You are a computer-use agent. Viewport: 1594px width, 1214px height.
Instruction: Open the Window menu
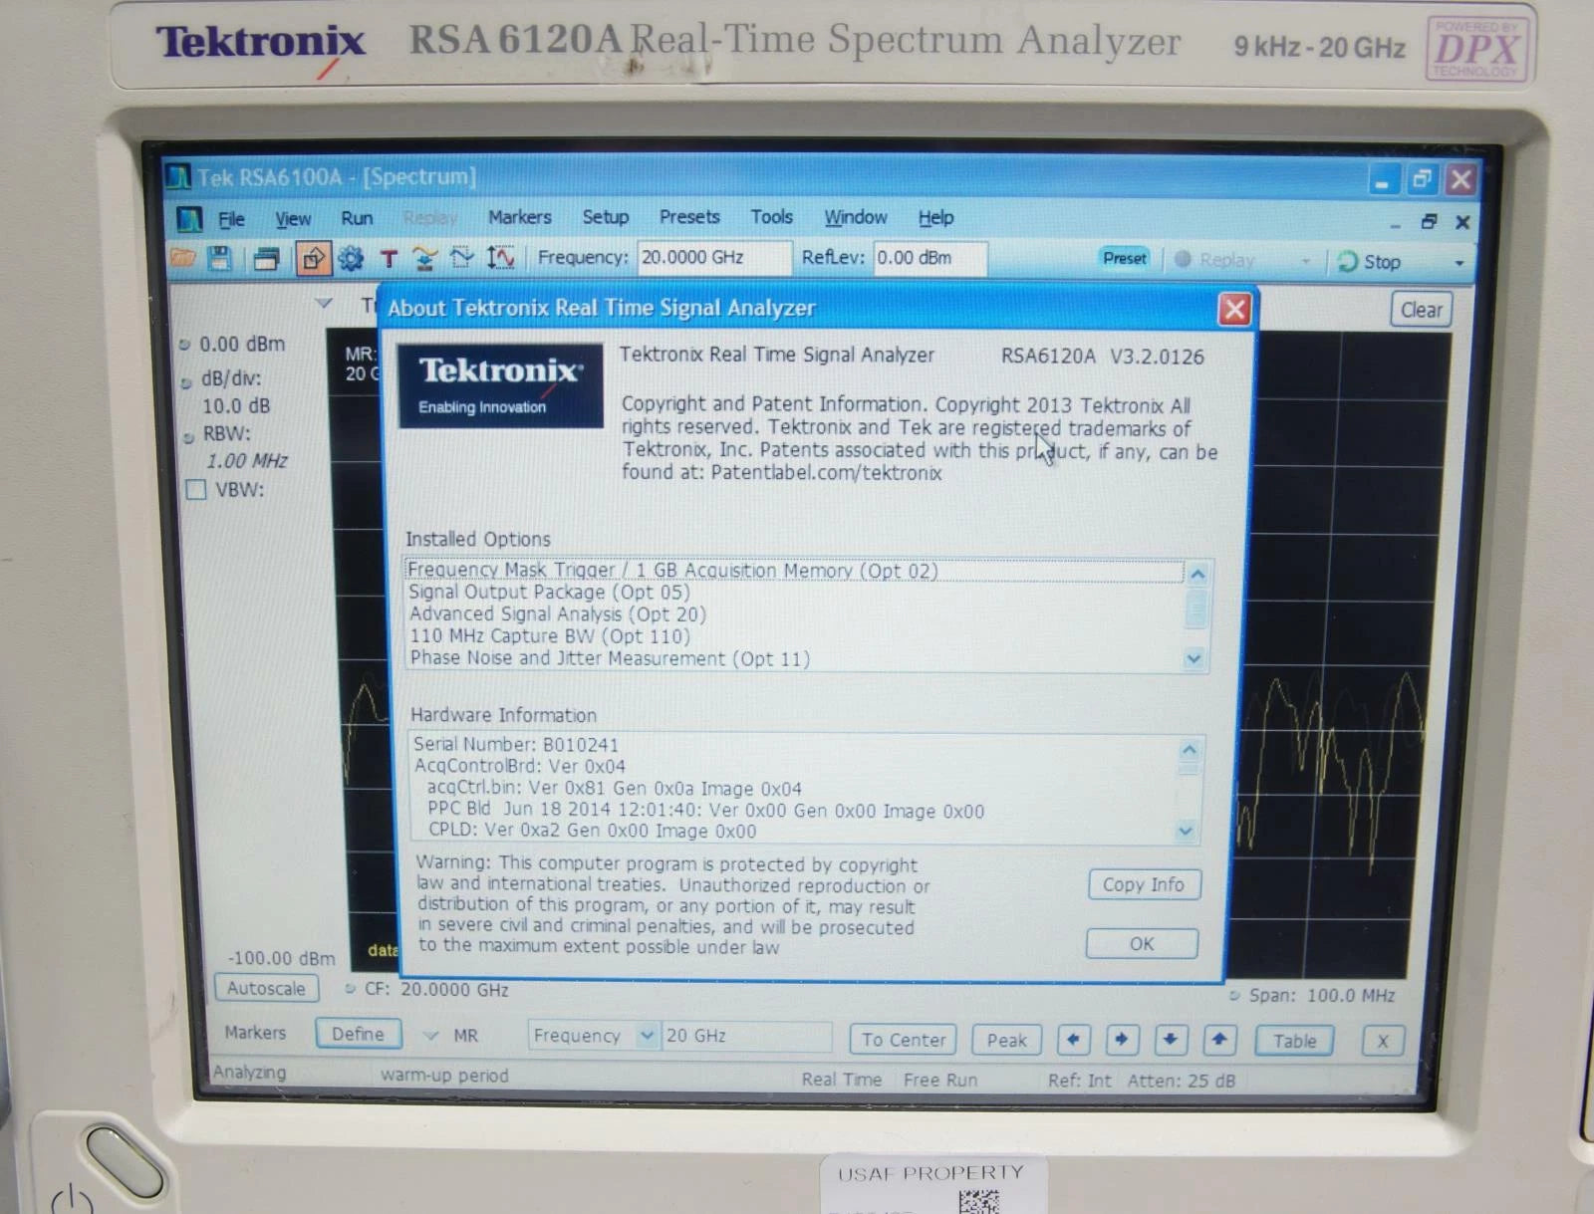click(856, 217)
